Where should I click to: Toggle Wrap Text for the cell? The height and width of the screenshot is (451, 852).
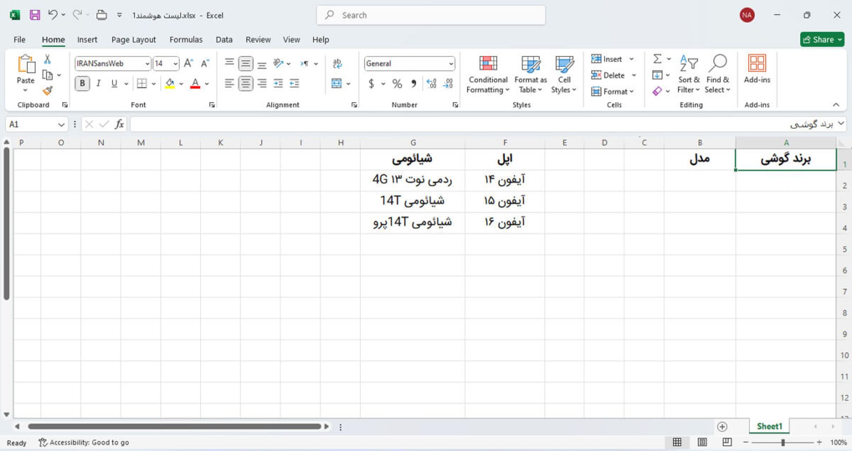pyautogui.click(x=338, y=63)
